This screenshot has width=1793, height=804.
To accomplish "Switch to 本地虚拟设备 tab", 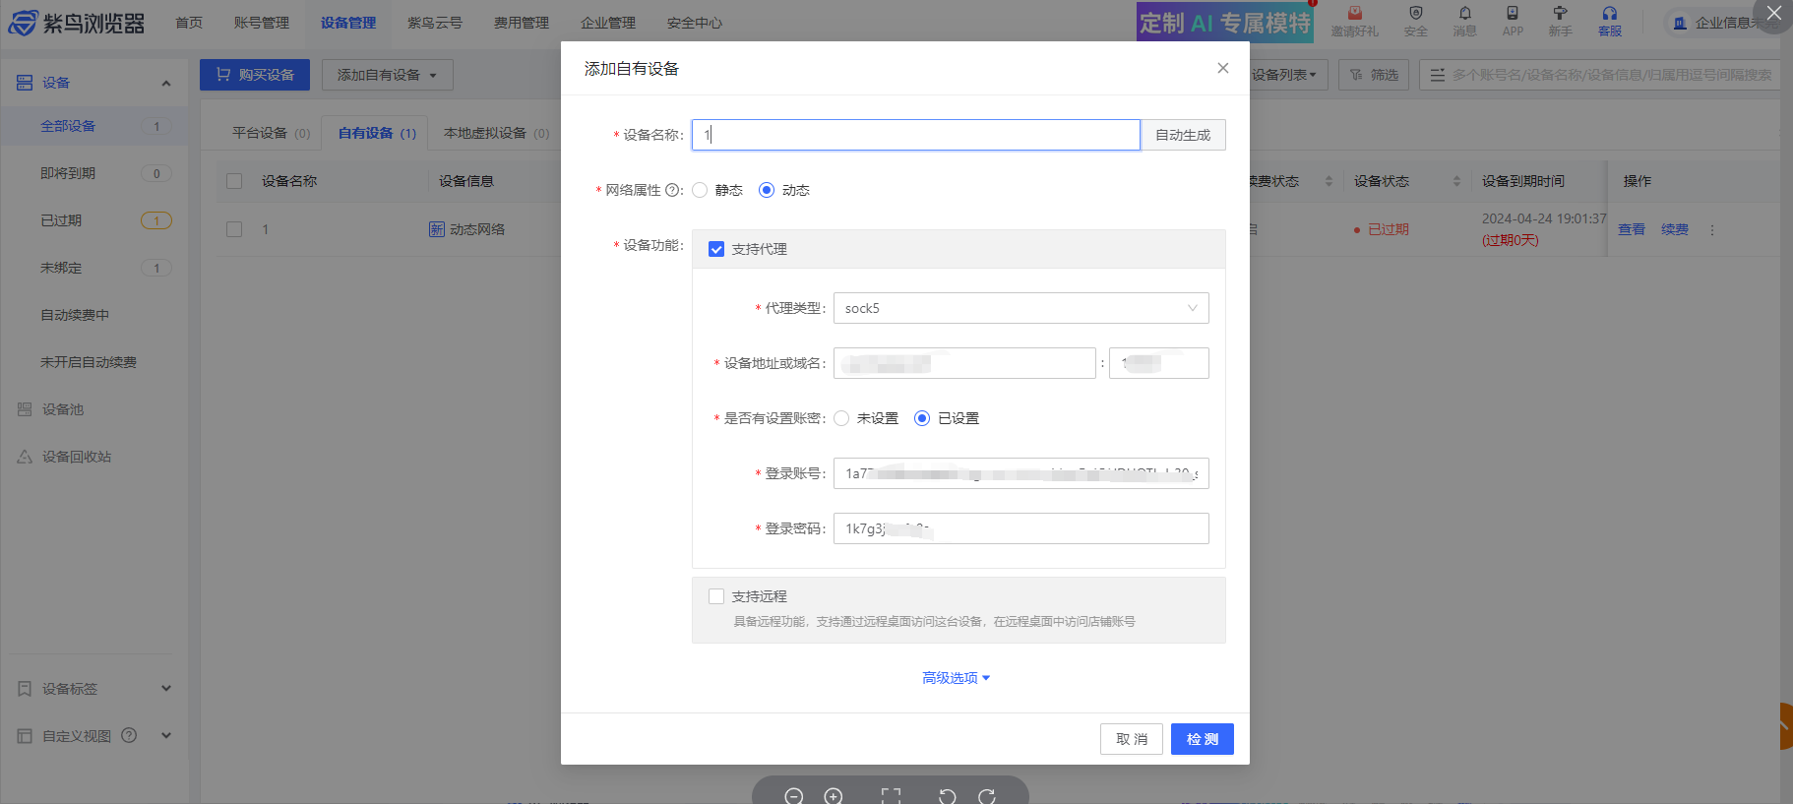I will (496, 133).
